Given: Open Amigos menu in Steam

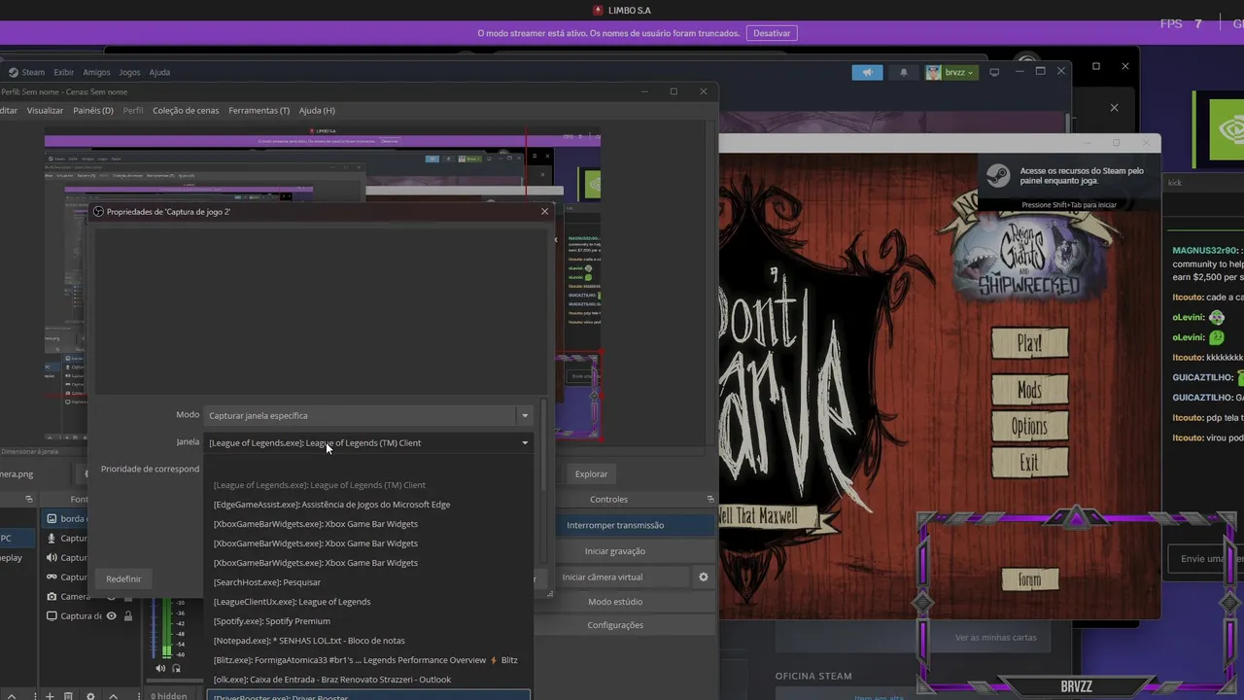Looking at the screenshot, I should coord(96,72).
